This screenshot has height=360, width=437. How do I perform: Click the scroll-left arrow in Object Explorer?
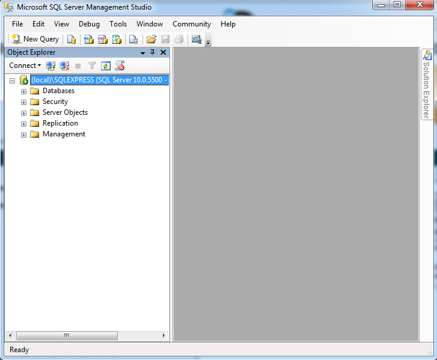10,335
